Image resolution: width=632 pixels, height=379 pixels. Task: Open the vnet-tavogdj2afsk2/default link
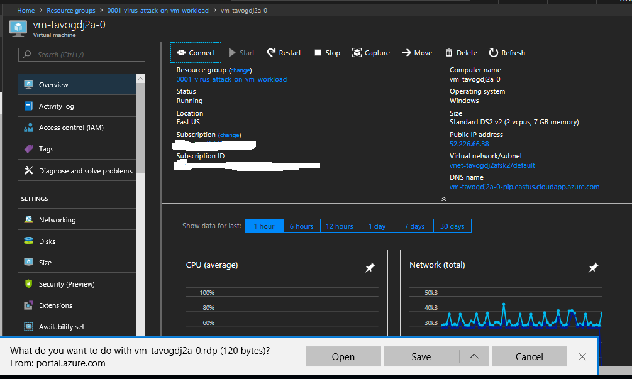492,165
